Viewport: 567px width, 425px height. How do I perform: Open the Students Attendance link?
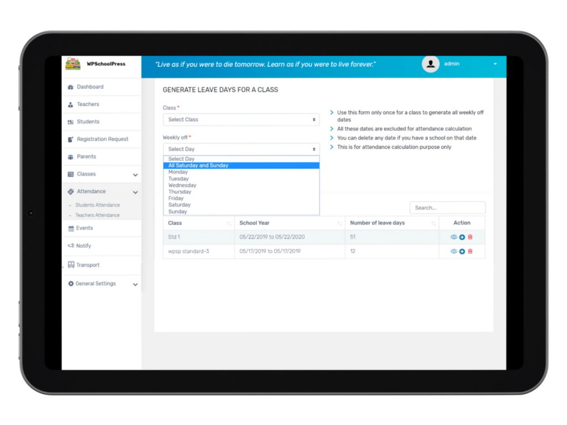coord(97,205)
